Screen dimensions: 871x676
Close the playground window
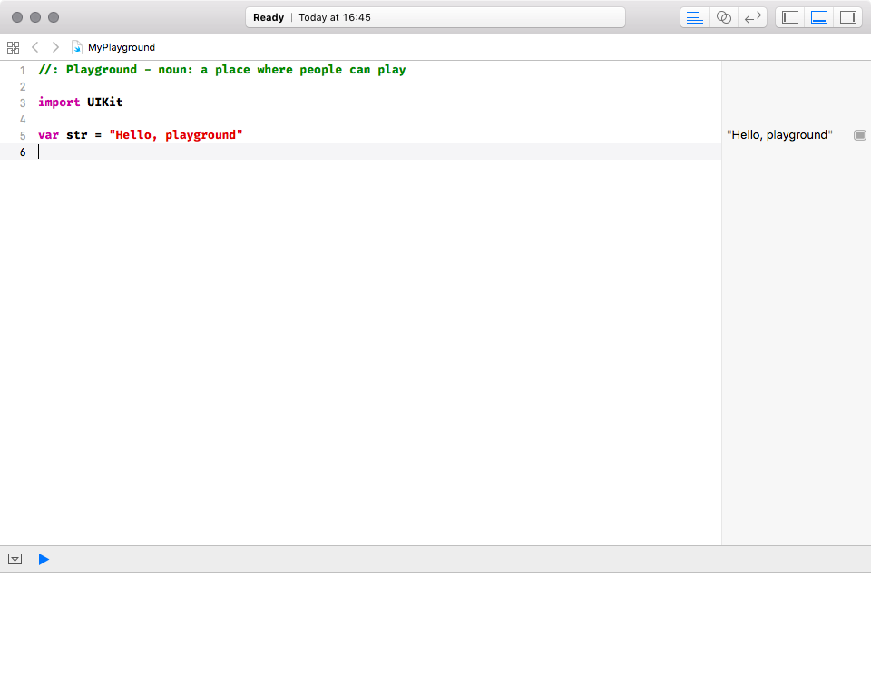pyautogui.click(x=17, y=17)
